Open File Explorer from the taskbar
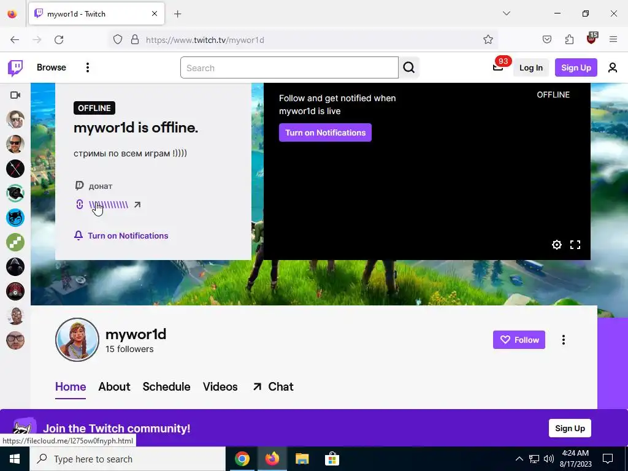628x471 pixels. point(302,459)
